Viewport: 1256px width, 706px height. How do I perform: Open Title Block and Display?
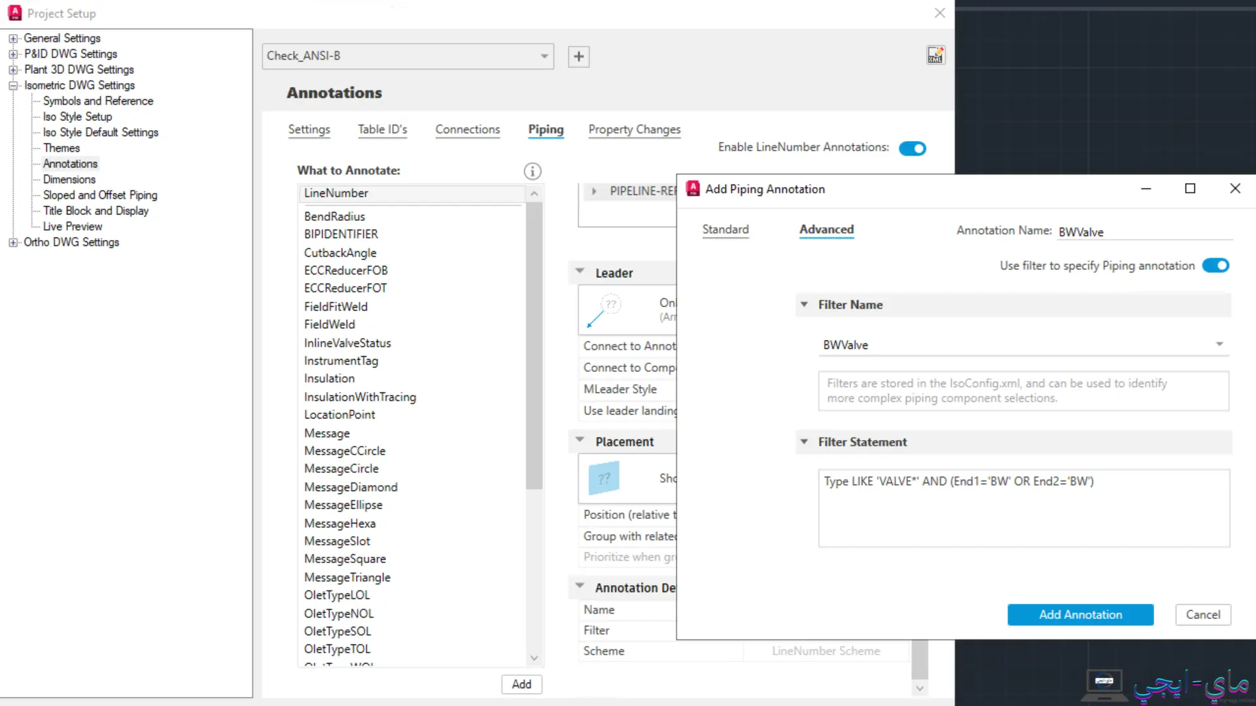tap(96, 211)
